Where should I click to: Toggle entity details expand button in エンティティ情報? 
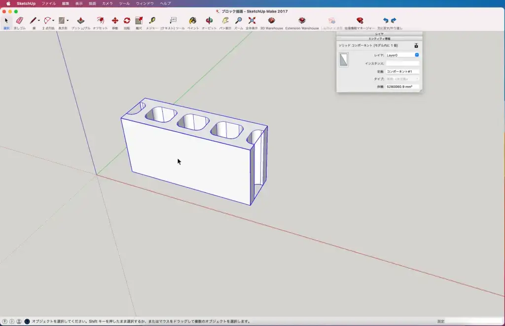(x=416, y=46)
